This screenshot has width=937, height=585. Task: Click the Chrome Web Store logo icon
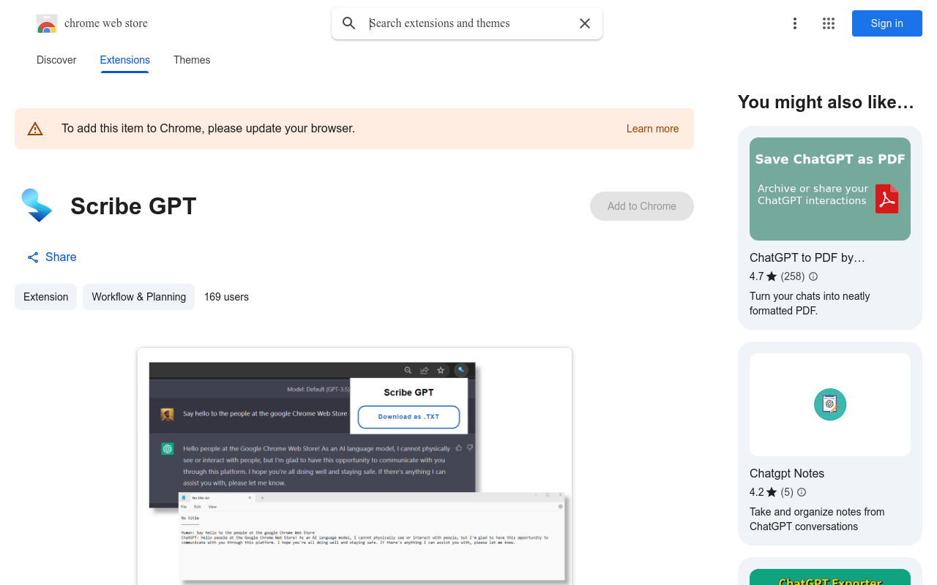coord(47,23)
